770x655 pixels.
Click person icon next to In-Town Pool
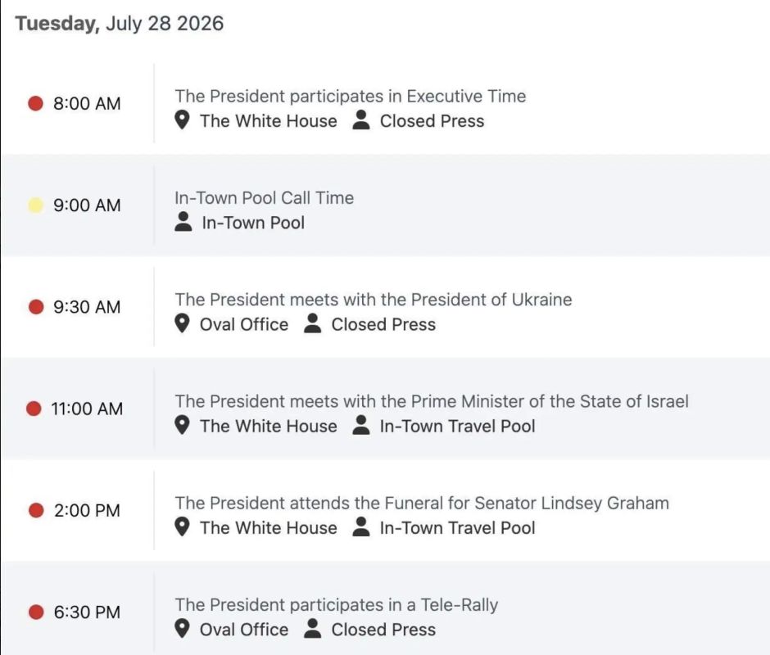(183, 222)
